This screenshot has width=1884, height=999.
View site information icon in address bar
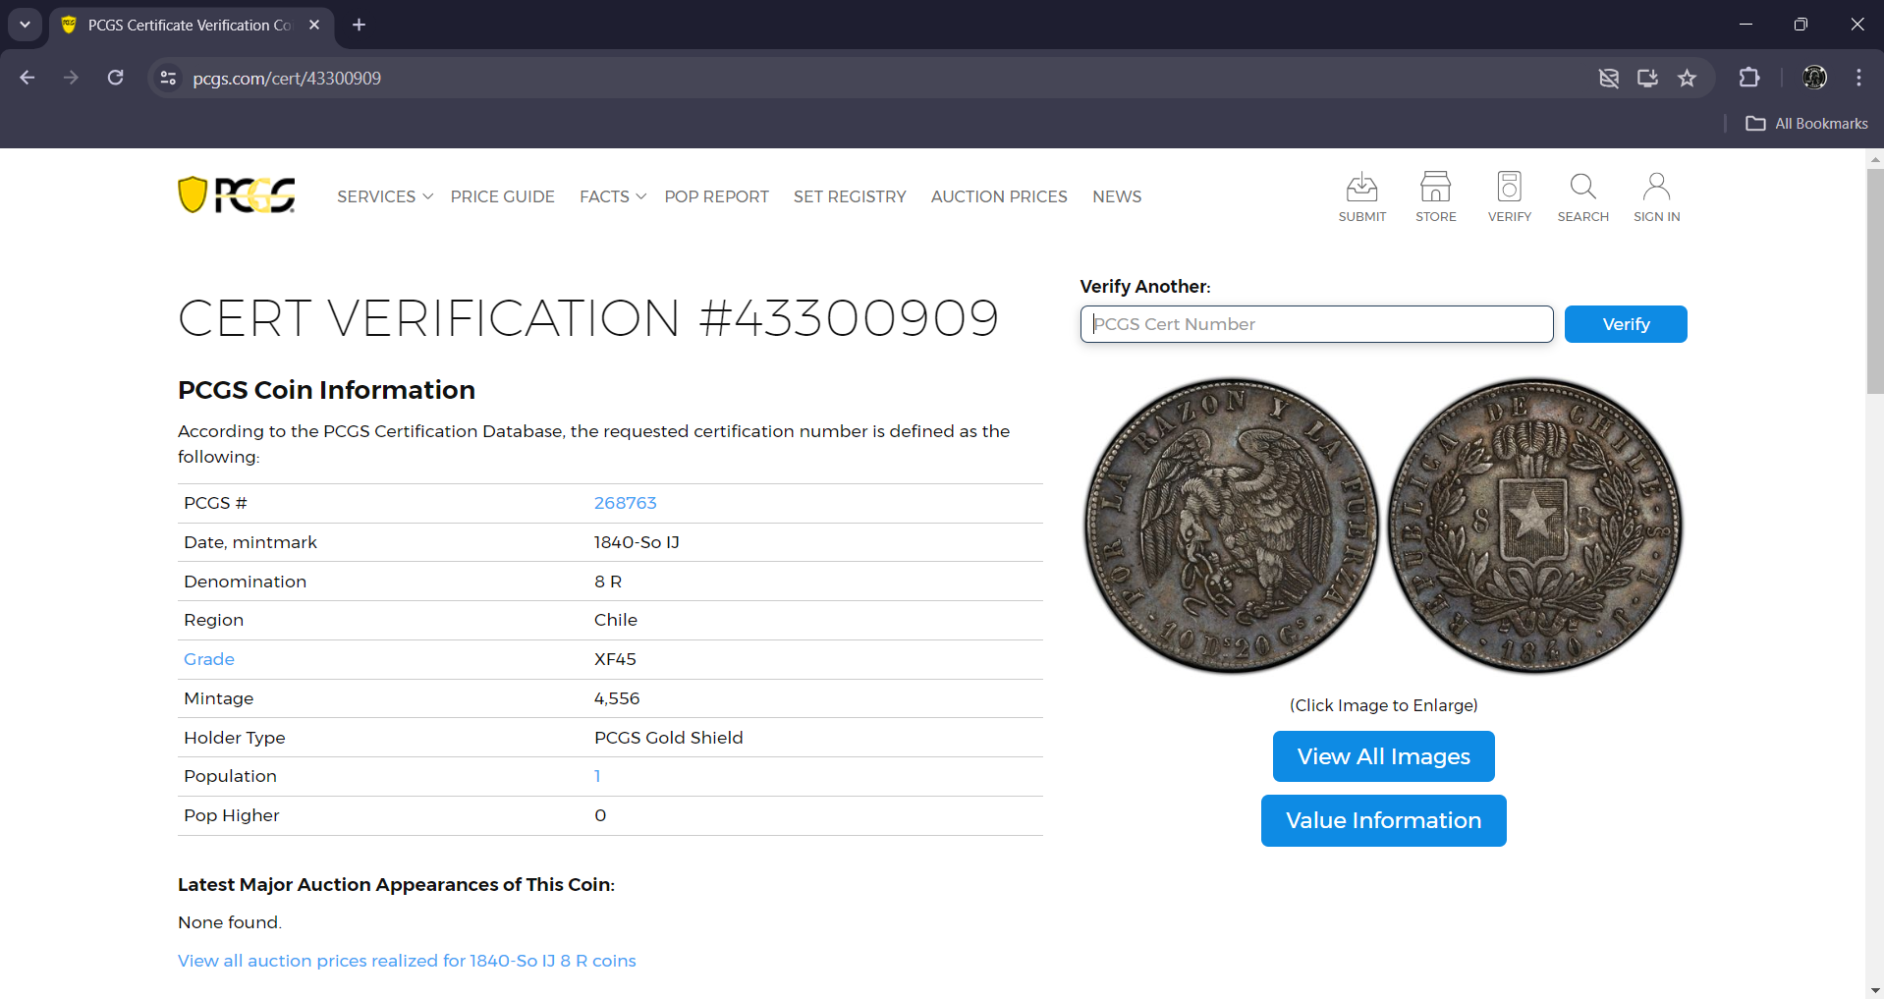coord(168,78)
